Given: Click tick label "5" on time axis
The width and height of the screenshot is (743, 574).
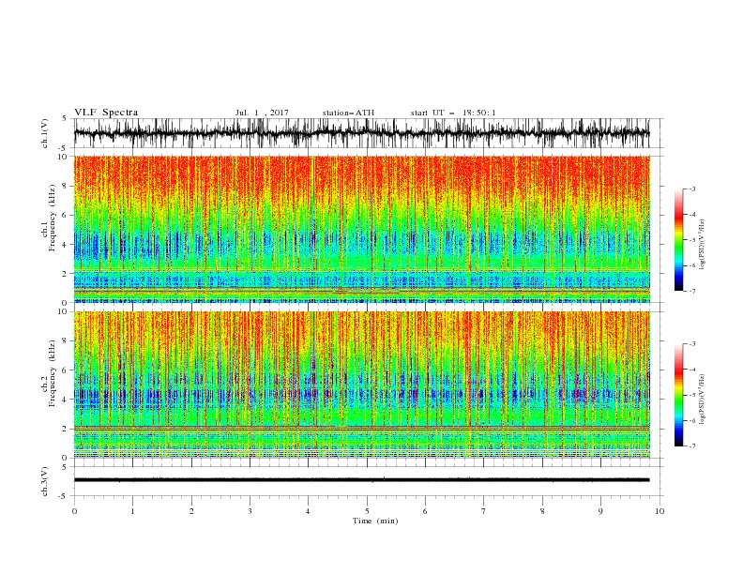Looking at the screenshot, I should [367, 511].
